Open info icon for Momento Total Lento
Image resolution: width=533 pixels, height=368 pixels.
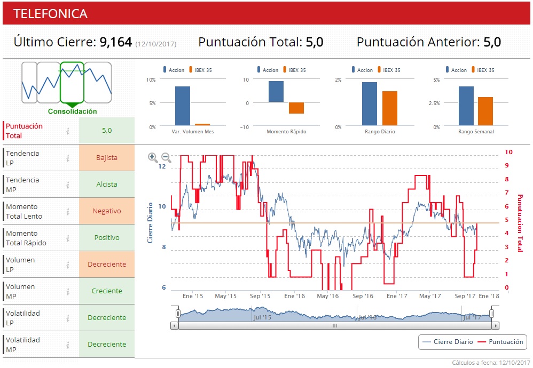click(68, 212)
